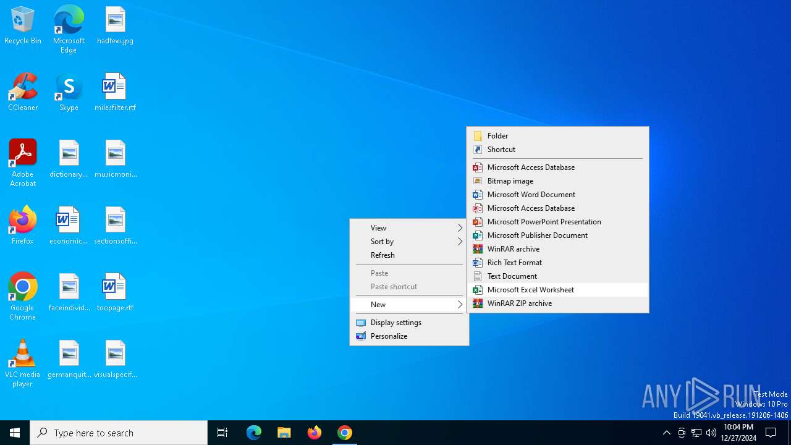Open the Windows Start menu
This screenshot has width=791, height=445.
(x=15, y=433)
